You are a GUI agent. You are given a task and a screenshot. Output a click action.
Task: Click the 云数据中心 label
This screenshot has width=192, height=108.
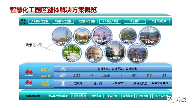pos(118,83)
